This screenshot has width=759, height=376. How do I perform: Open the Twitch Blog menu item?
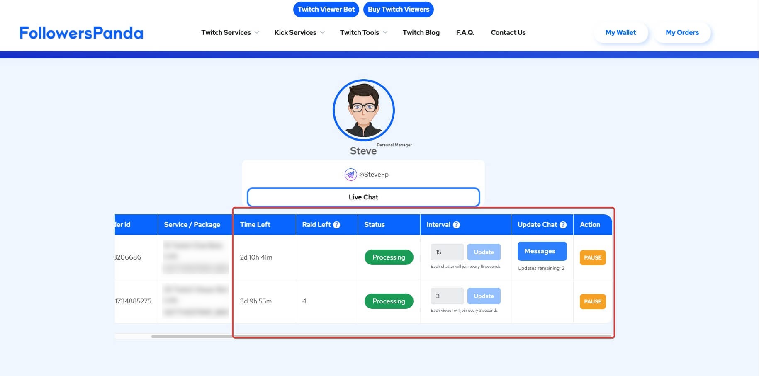click(x=421, y=32)
